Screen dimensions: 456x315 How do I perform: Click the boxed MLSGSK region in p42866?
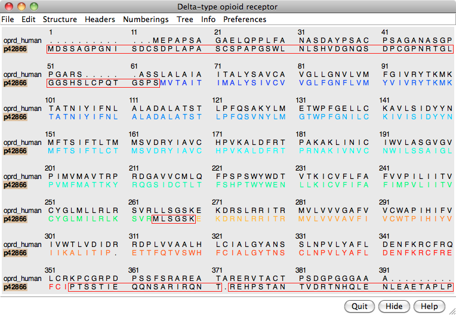pyautogui.click(x=174, y=219)
